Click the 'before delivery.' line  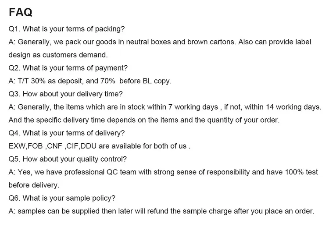point(34,185)
